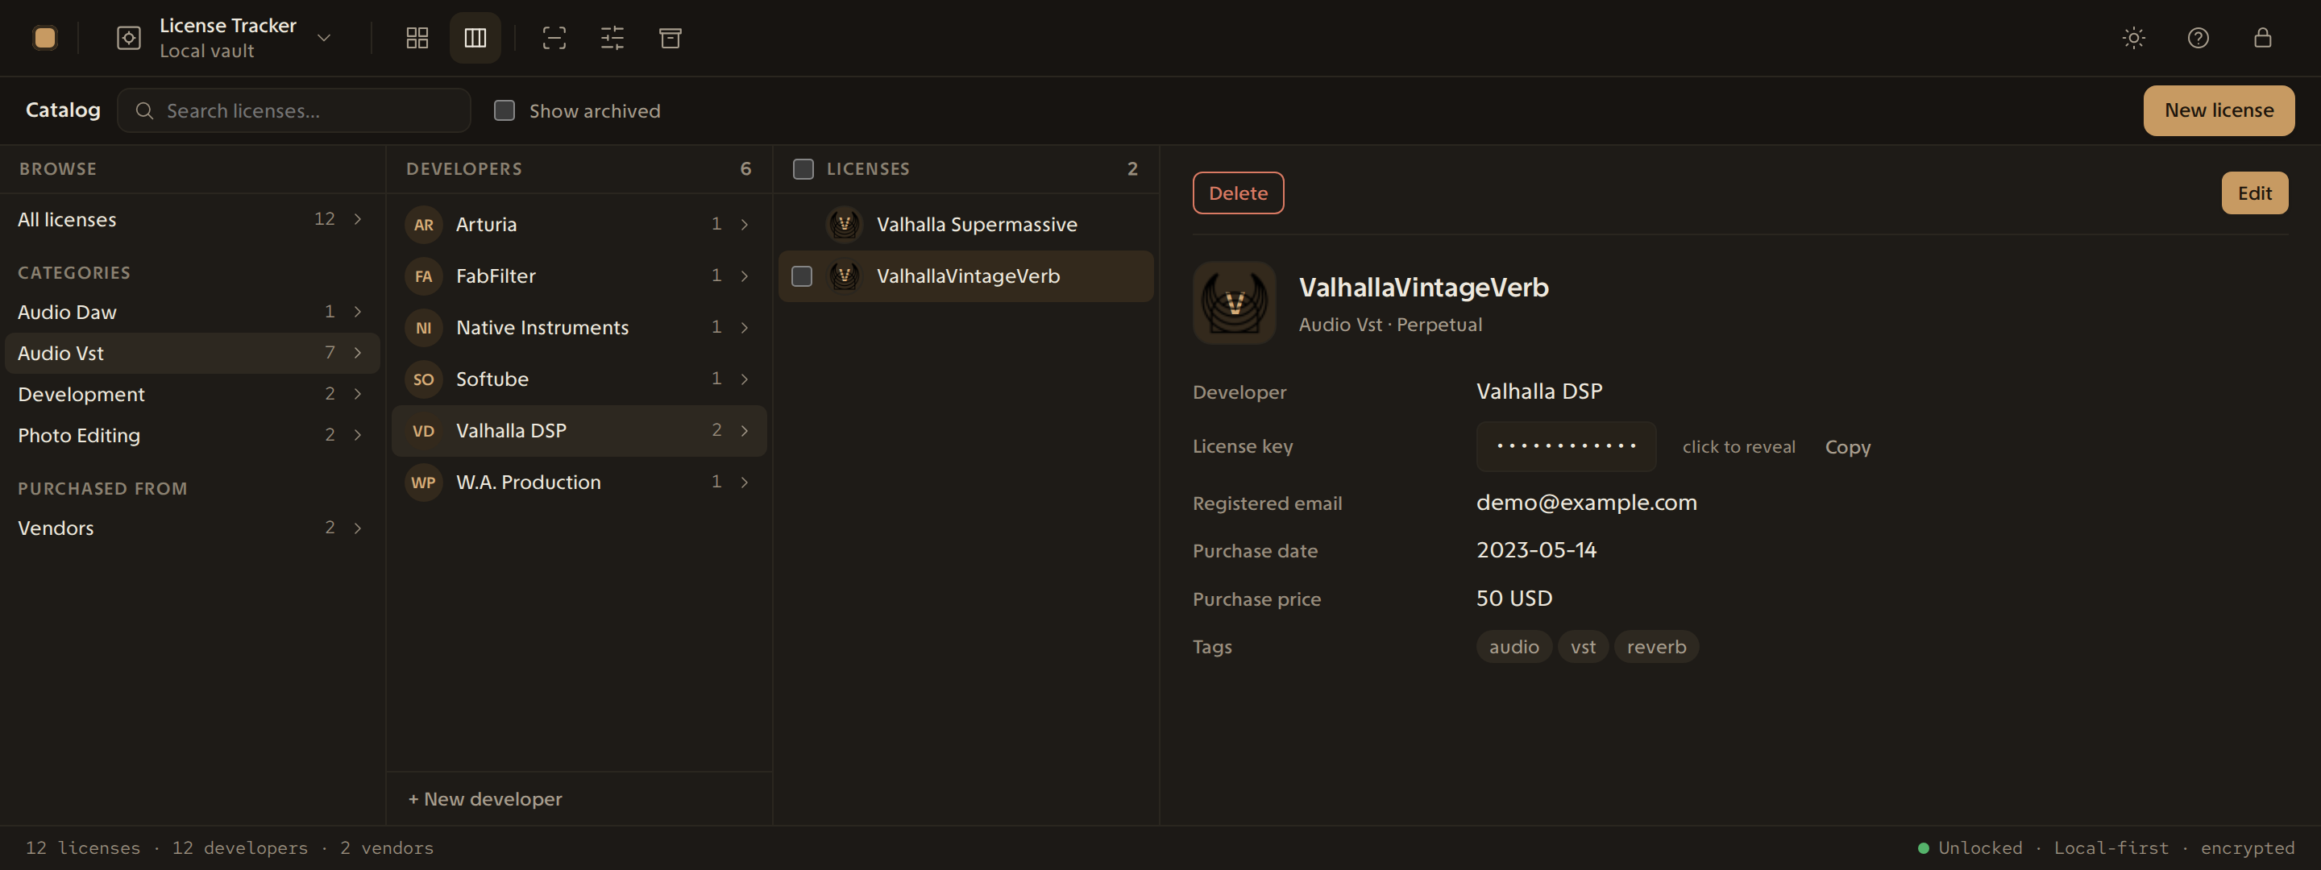Viewport: 2321px width, 870px height.
Task: Select the FabFilter developer row
Action: (579, 275)
